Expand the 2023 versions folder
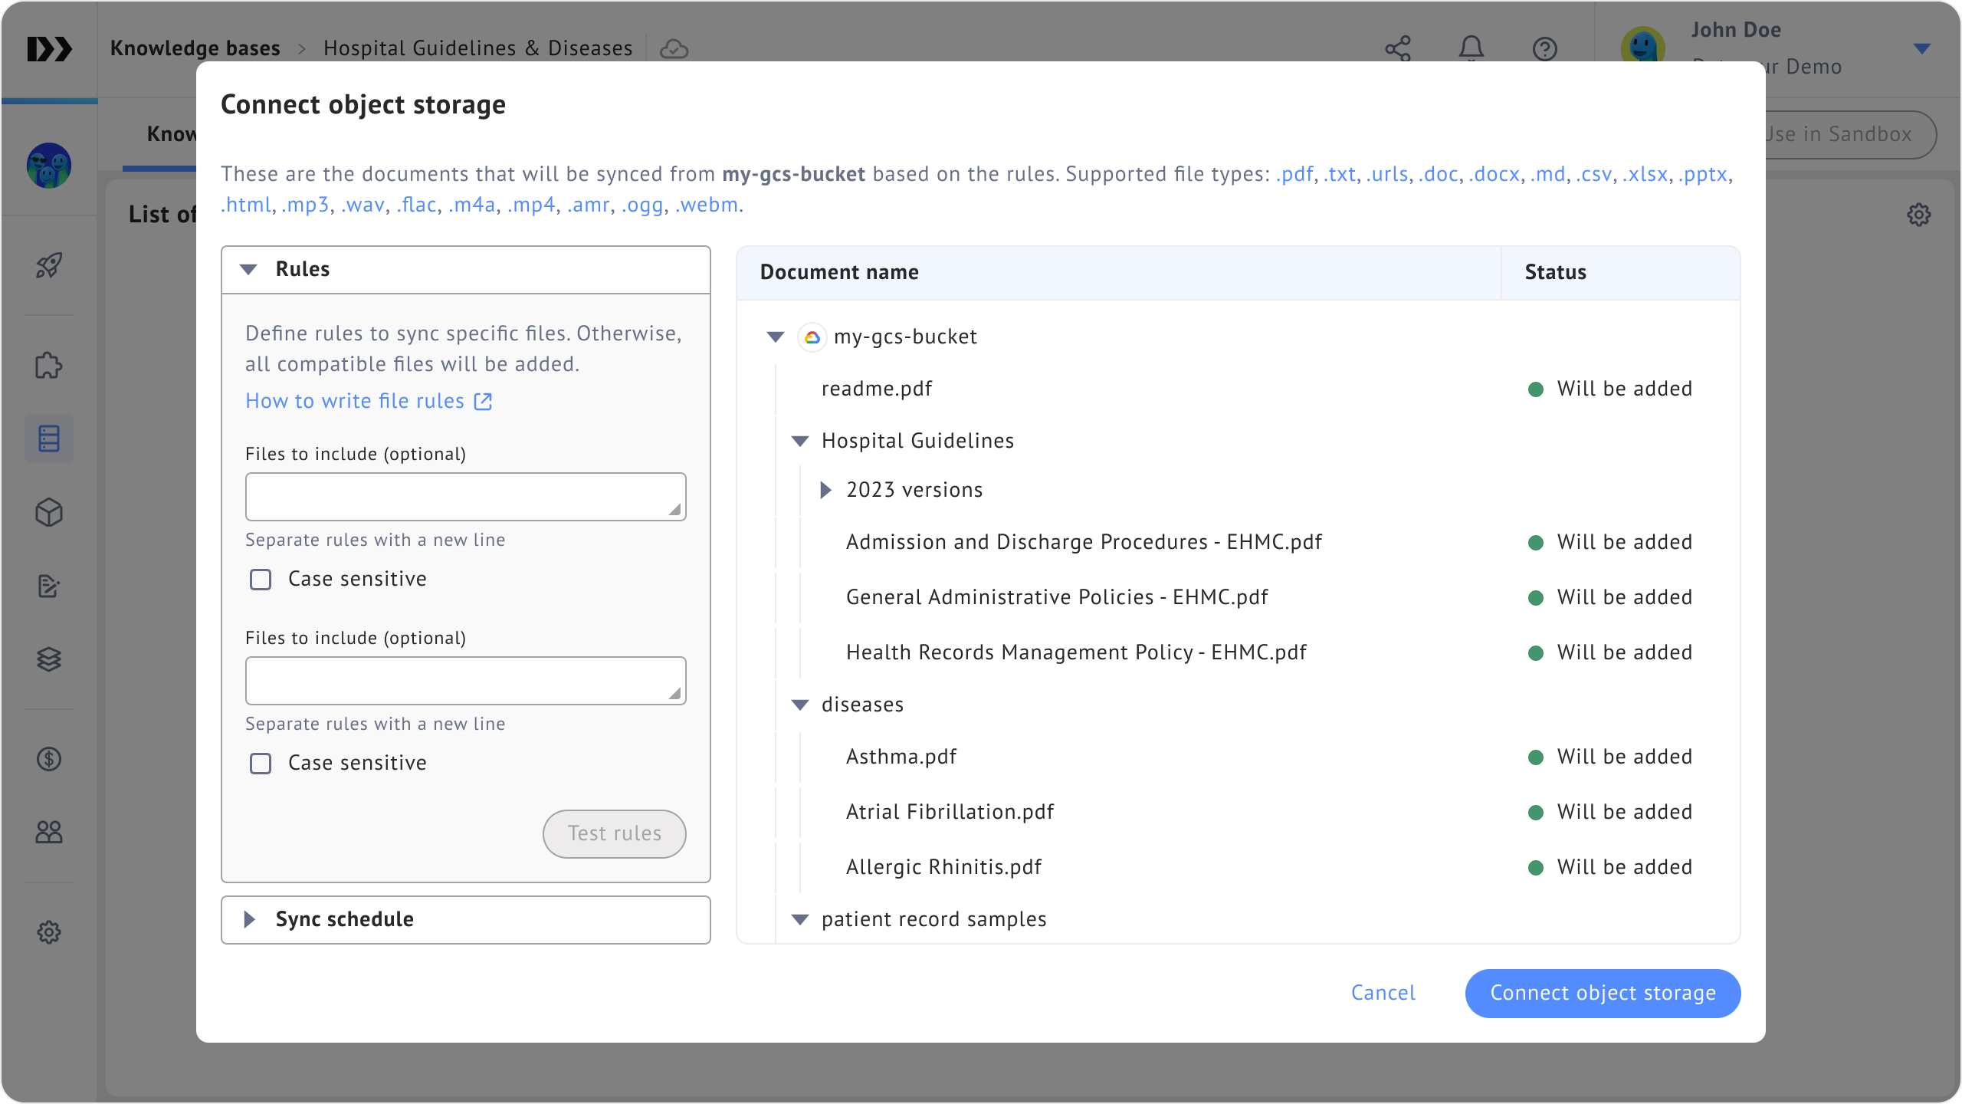Image resolution: width=1962 pixels, height=1104 pixels. 825,490
